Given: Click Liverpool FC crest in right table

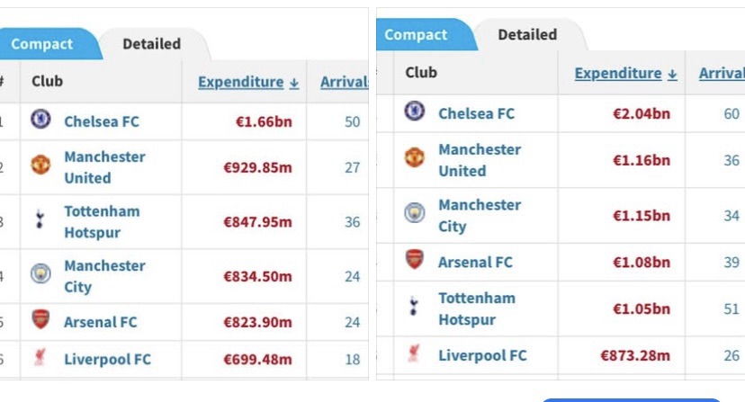Looking at the screenshot, I should [414, 354].
